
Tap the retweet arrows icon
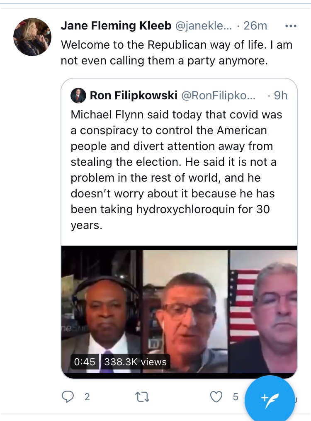[x=142, y=397]
